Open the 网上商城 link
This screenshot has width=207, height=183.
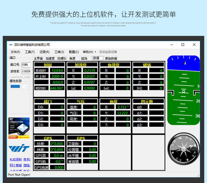coord(16,165)
